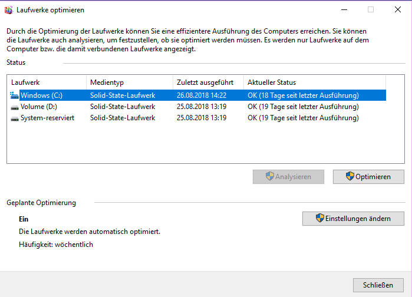
Task: Open Einstellungen ändern for scheduled optimization
Action: pyautogui.click(x=353, y=219)
